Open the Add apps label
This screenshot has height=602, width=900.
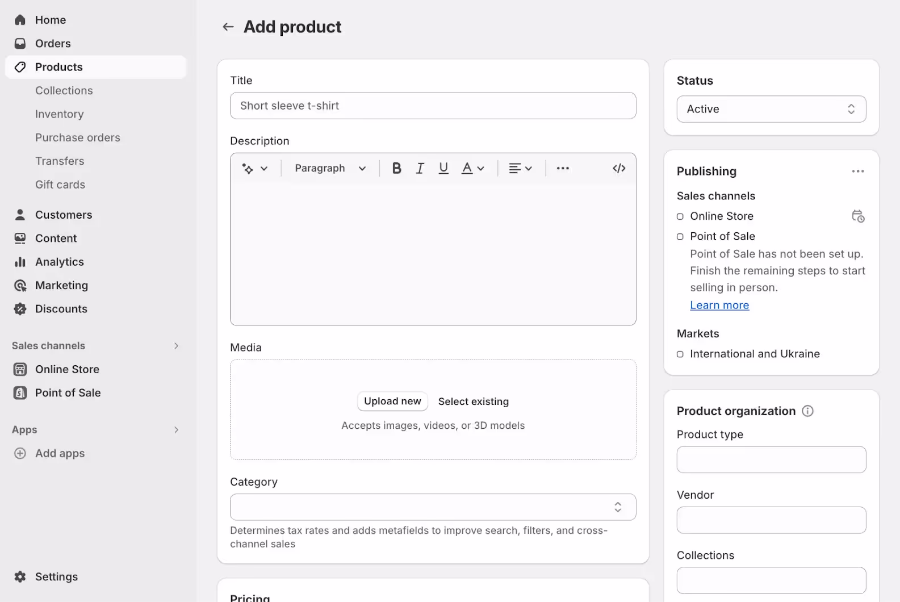pos(60,453)
